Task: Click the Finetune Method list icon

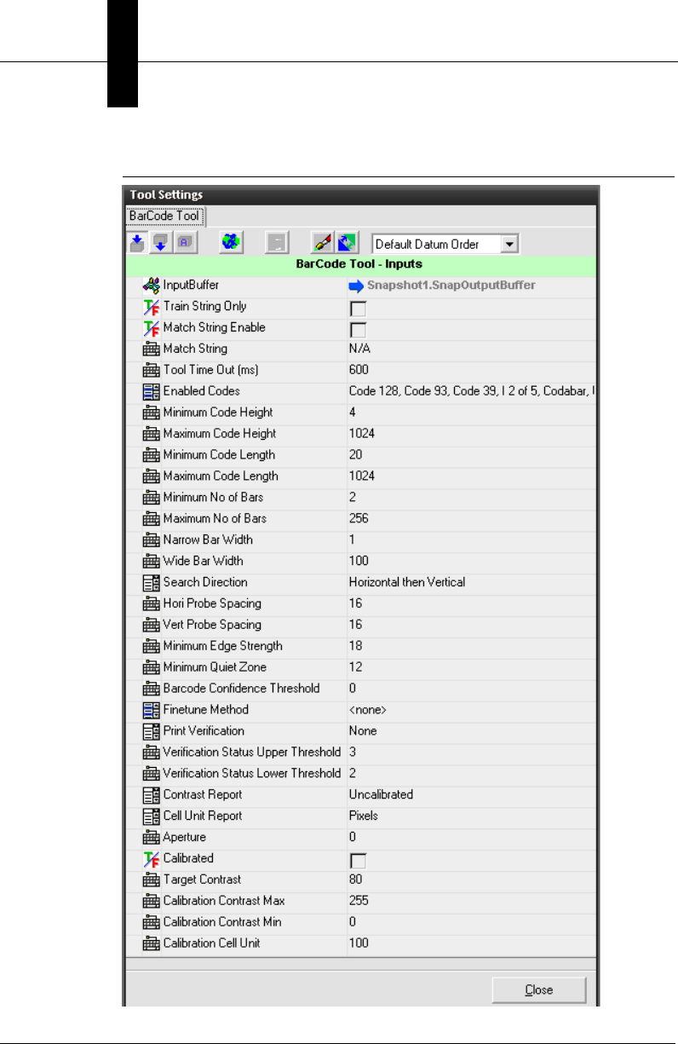Action: [151, 710]
